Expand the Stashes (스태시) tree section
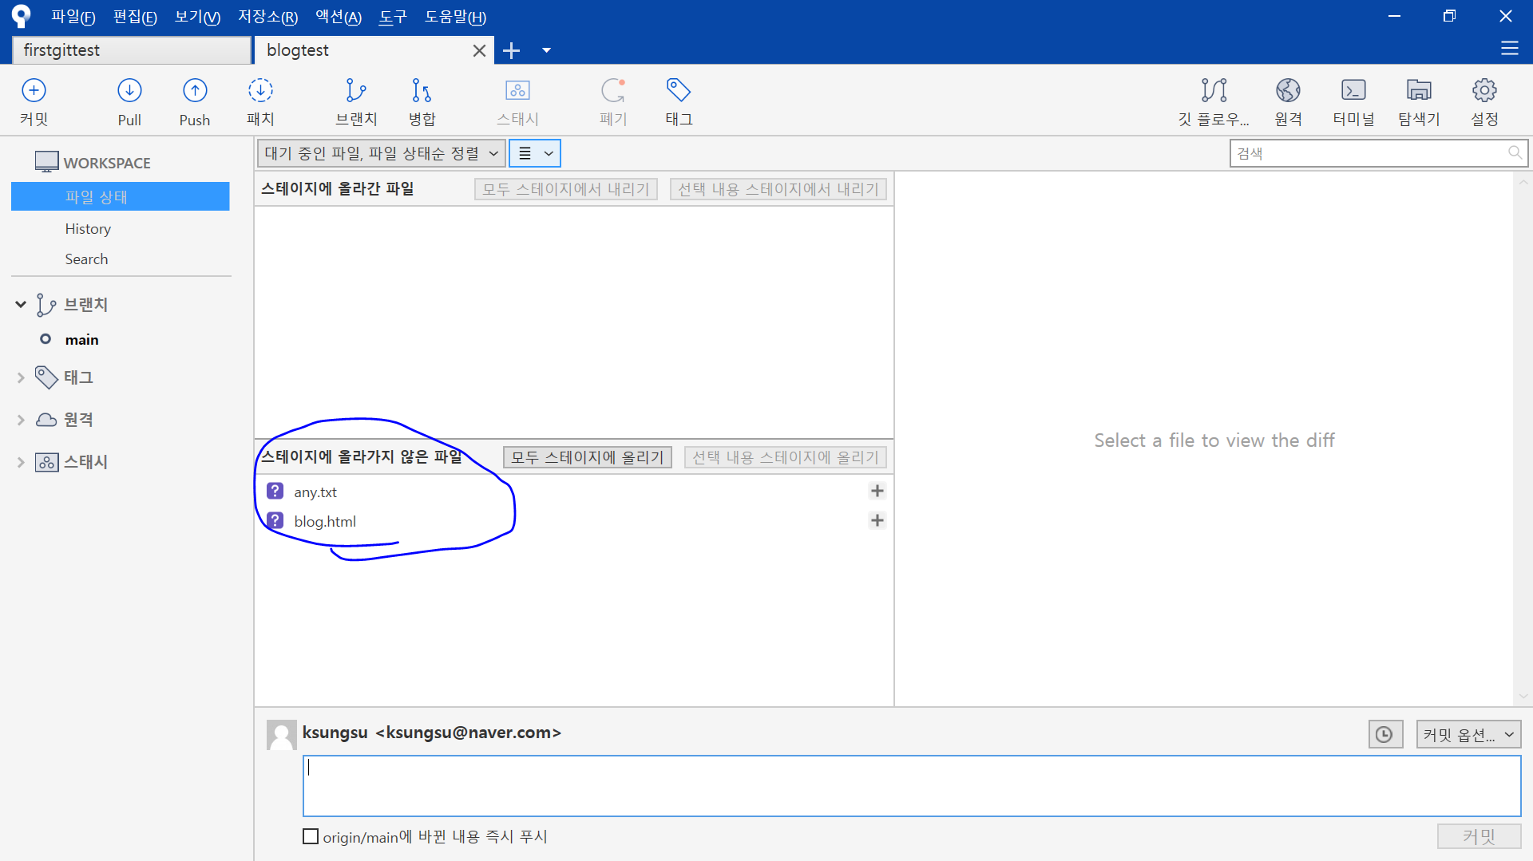Screen dimensions: 1533x861 pos(21,462)
